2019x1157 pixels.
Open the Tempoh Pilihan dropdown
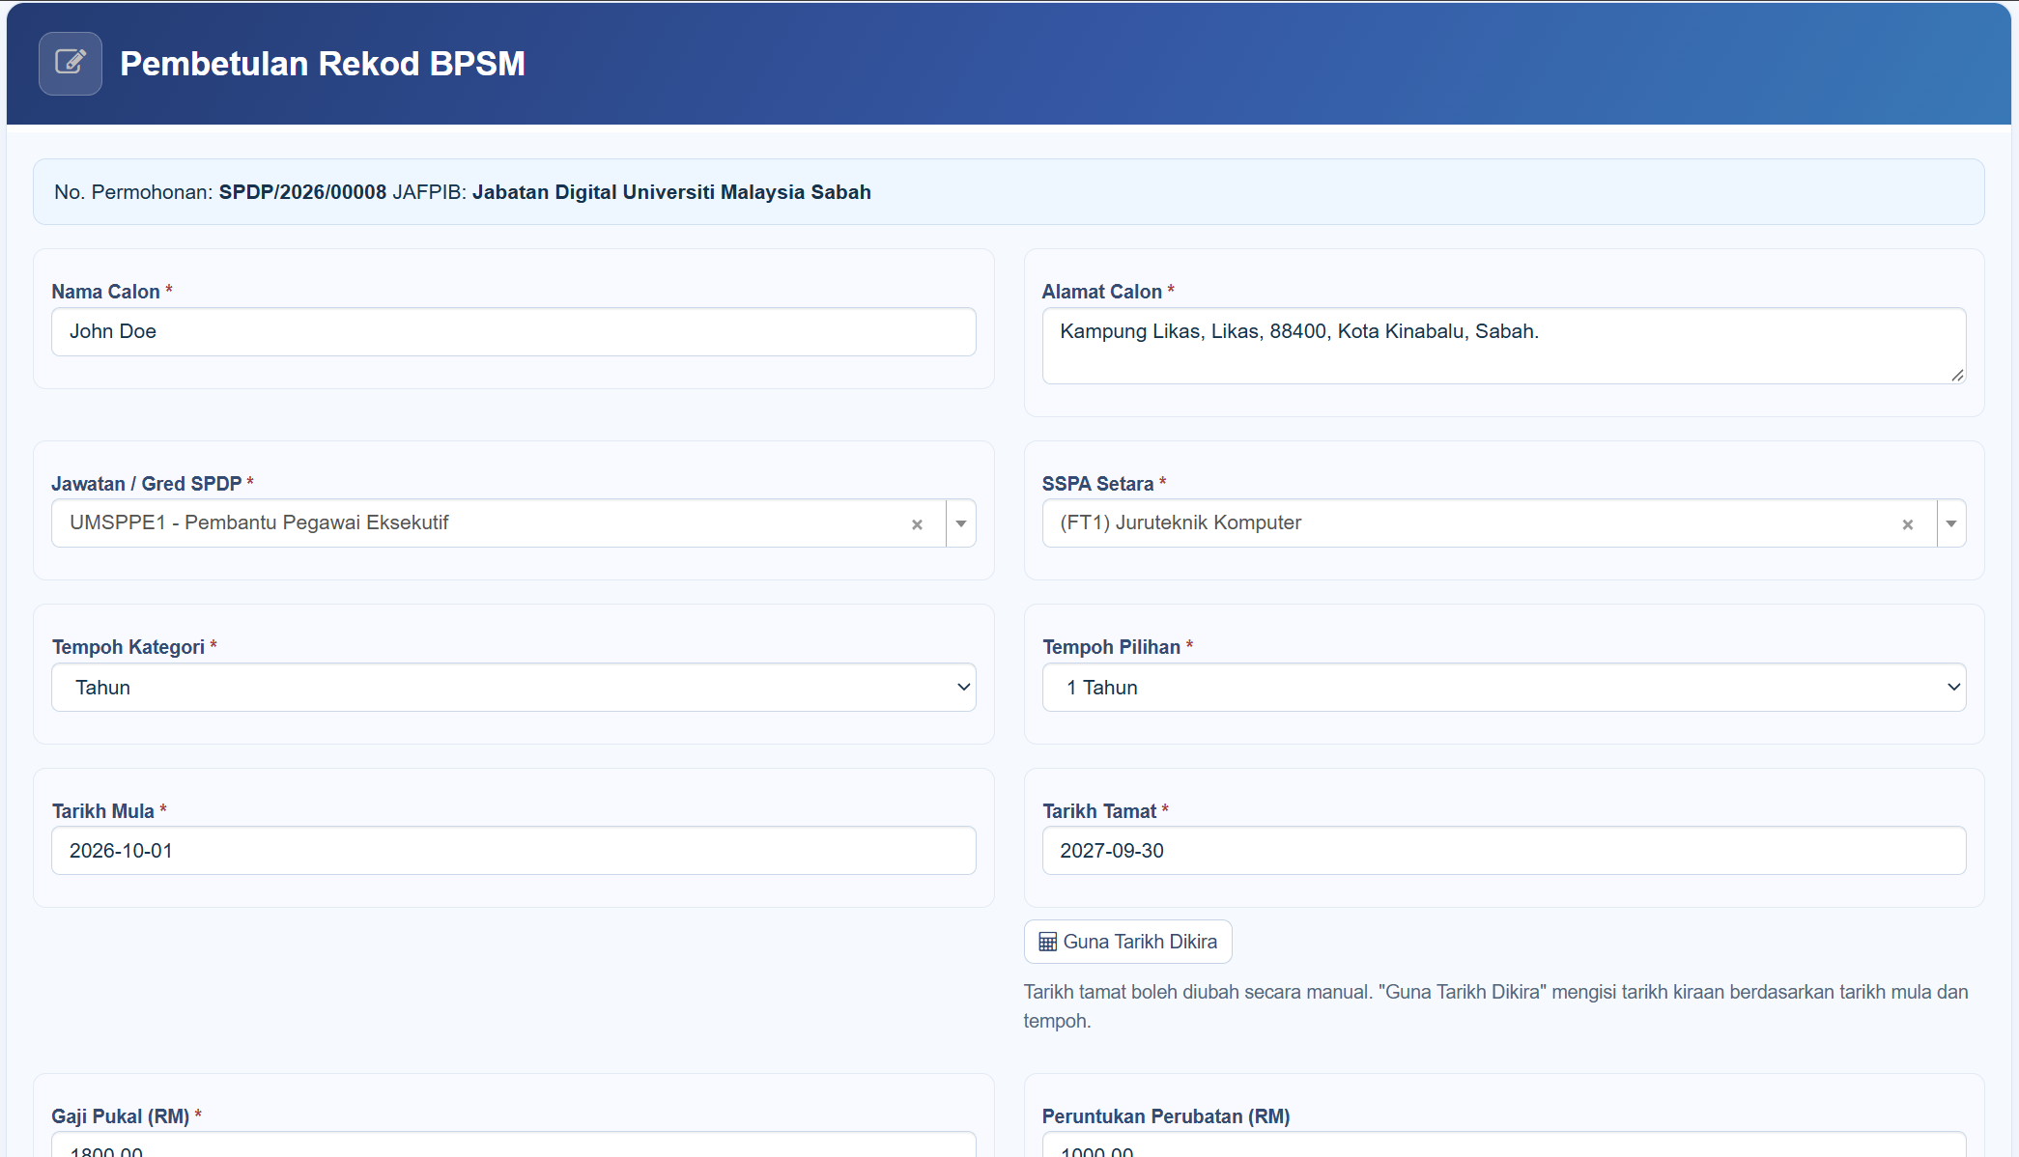1504,688
